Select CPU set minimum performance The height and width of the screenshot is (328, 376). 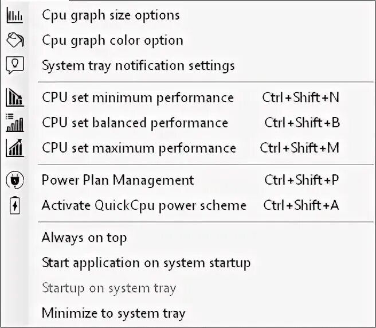coord(138,98)
